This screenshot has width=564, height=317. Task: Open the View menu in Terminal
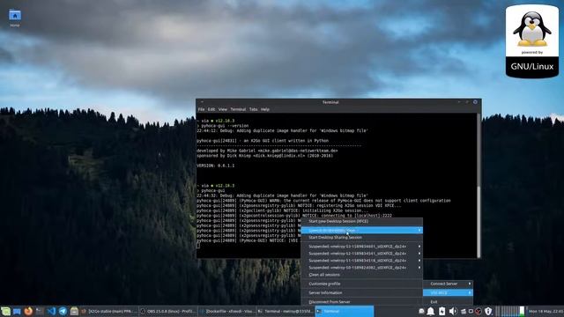tap(223, 109)
